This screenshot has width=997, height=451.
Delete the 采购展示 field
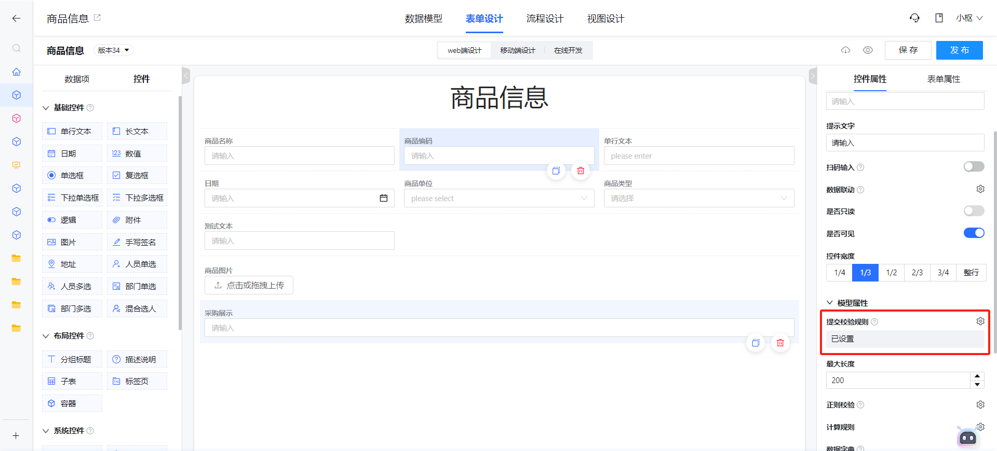point(780,343)
